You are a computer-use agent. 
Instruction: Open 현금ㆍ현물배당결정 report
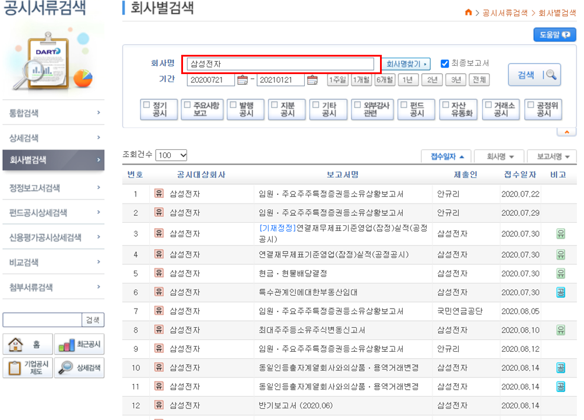293,274
